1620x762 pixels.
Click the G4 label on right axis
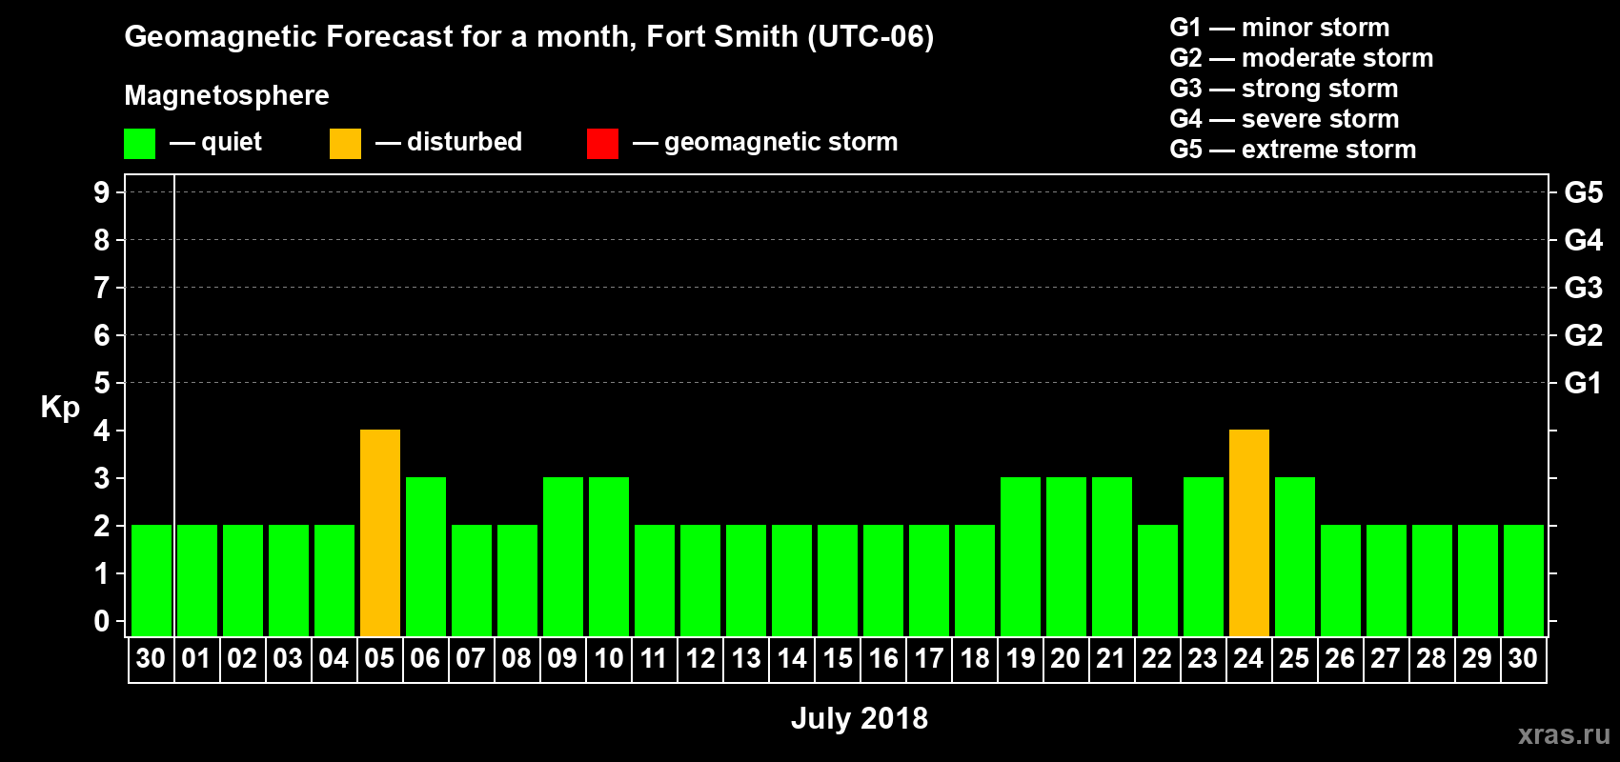click(1584, 240)
